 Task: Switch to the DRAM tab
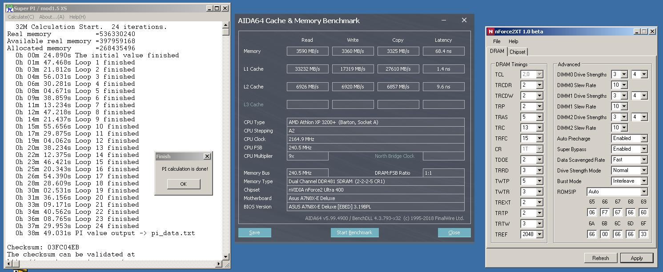(497, 51)
